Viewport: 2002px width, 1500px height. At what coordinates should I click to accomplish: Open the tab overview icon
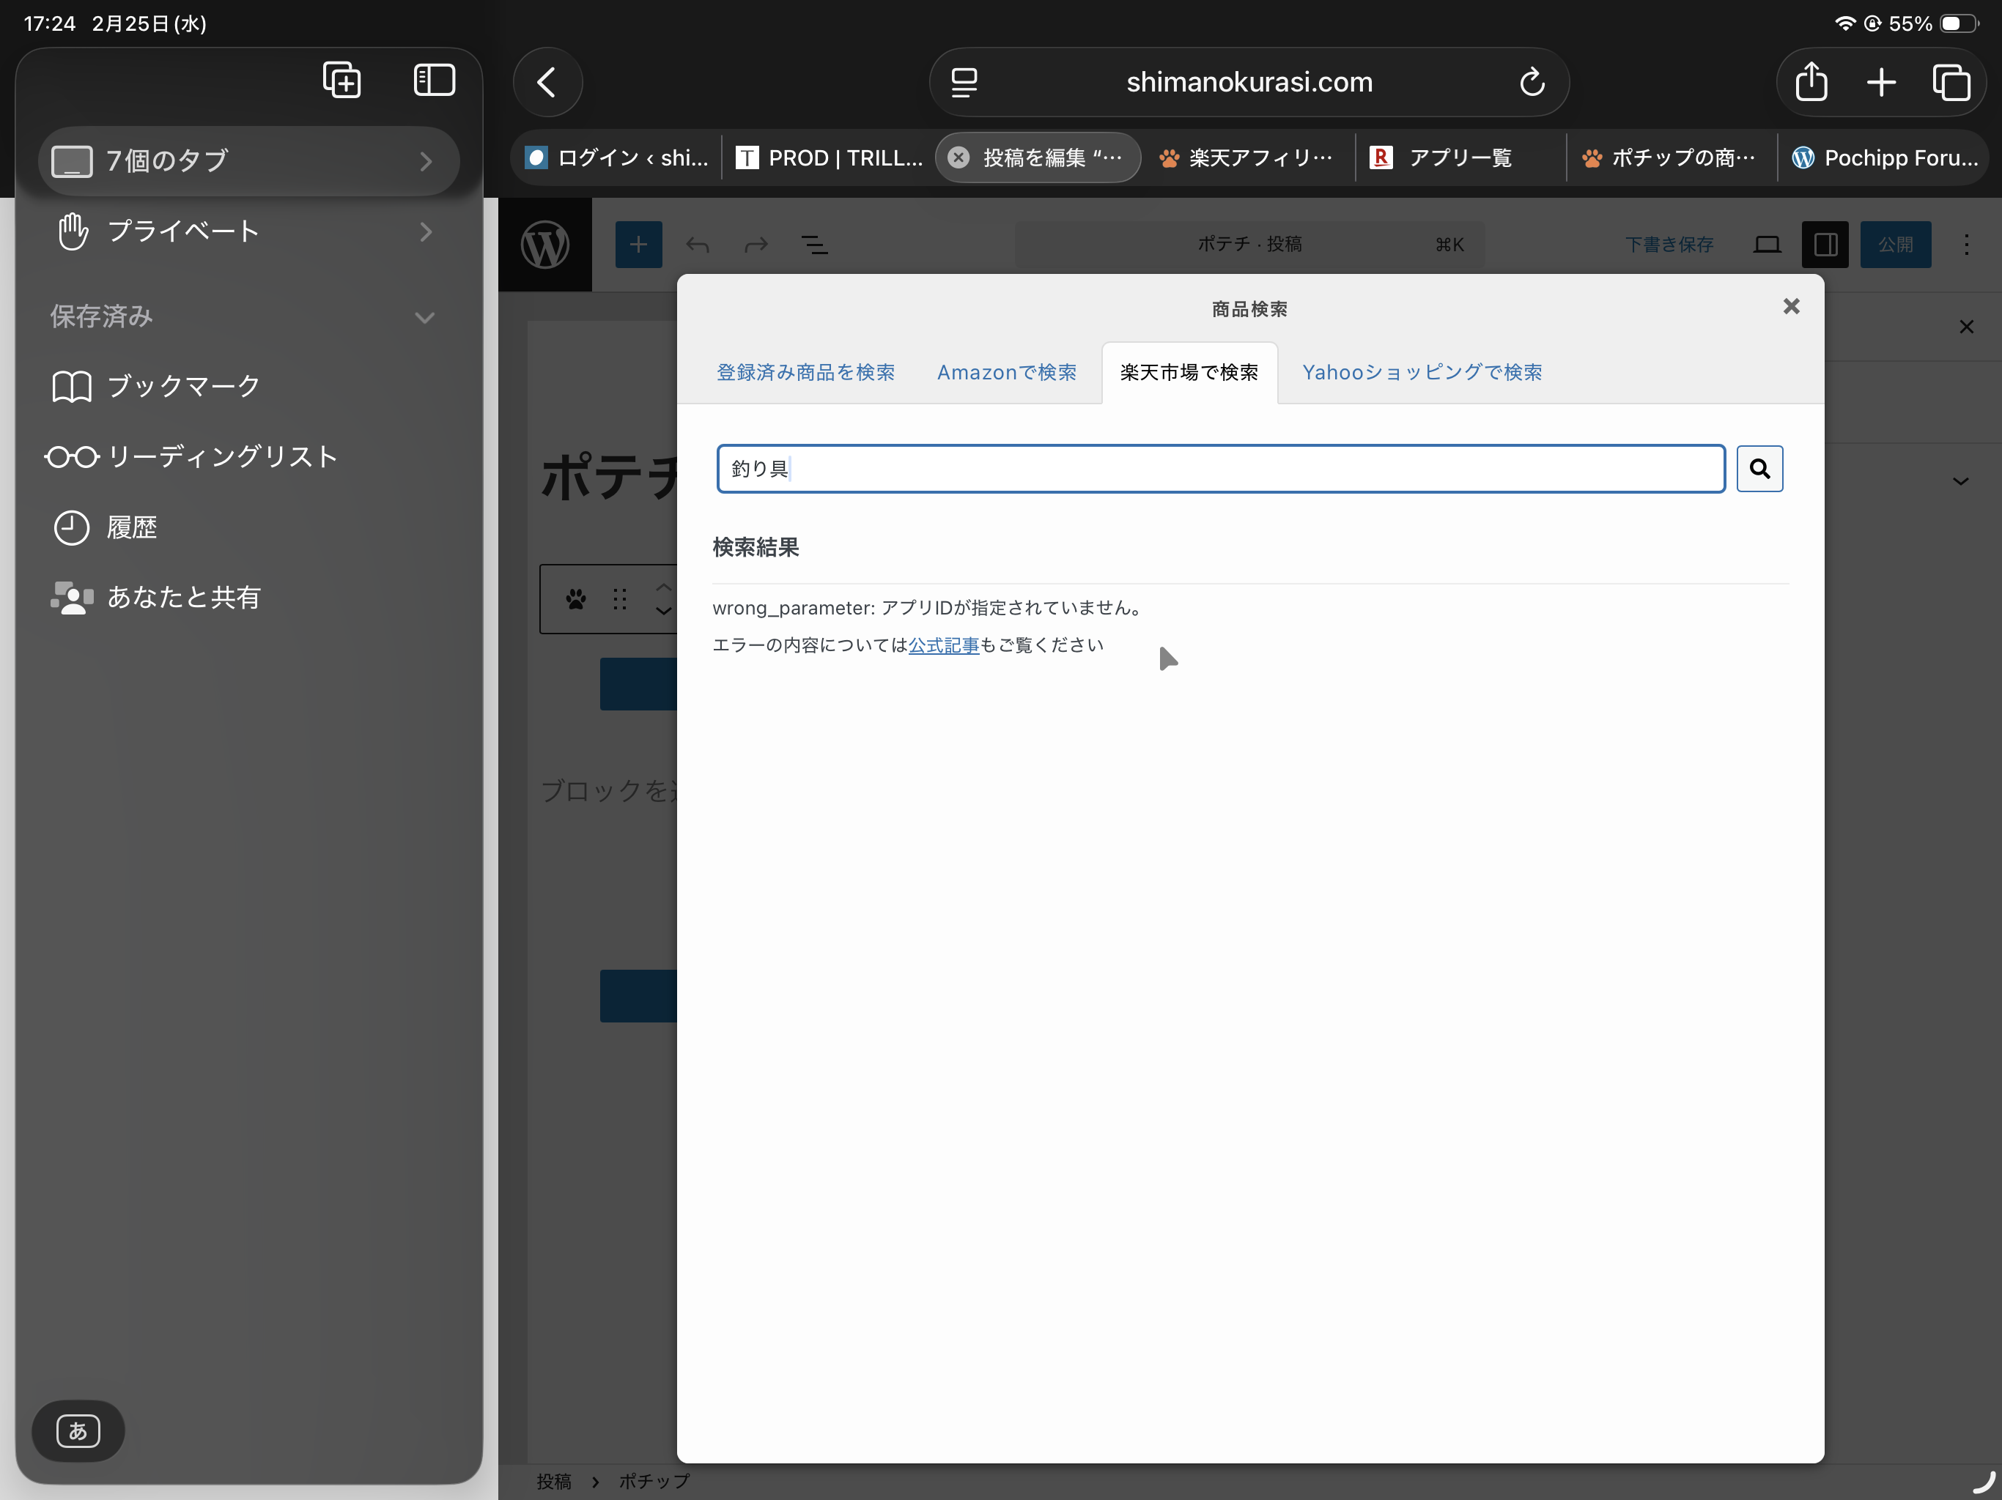1951,82
